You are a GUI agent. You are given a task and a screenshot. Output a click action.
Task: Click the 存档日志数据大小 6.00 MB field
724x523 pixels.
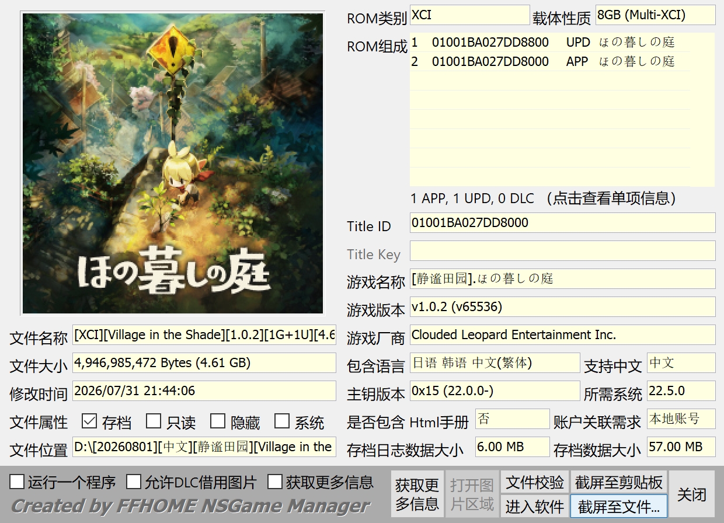tap(513, 447)
